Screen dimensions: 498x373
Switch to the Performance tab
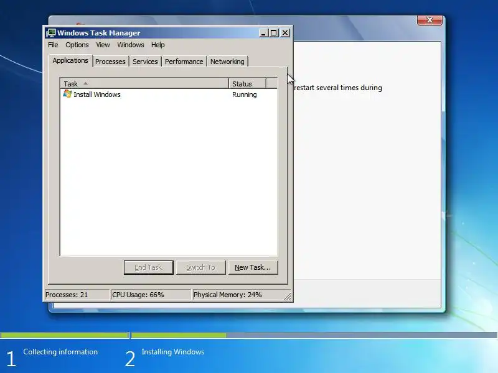coord(184,62)
